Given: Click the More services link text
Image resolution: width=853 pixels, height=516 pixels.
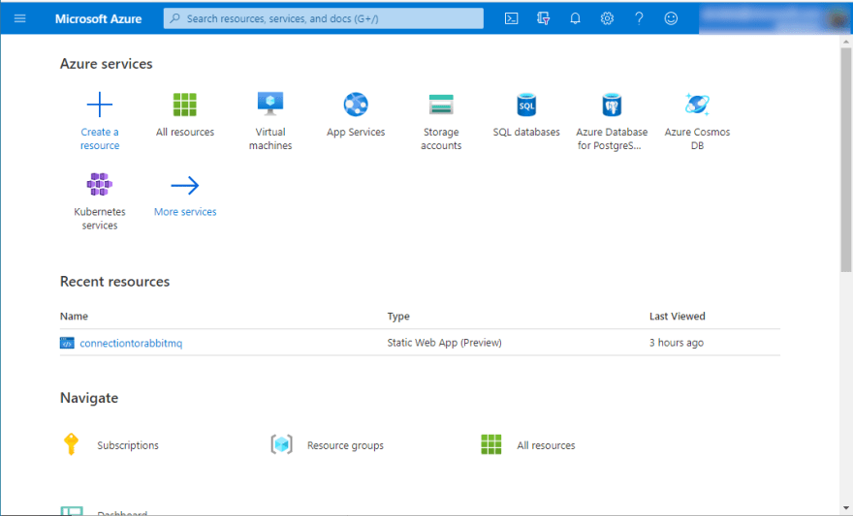Looking at the screenshot, I should [x=185, y=212].
